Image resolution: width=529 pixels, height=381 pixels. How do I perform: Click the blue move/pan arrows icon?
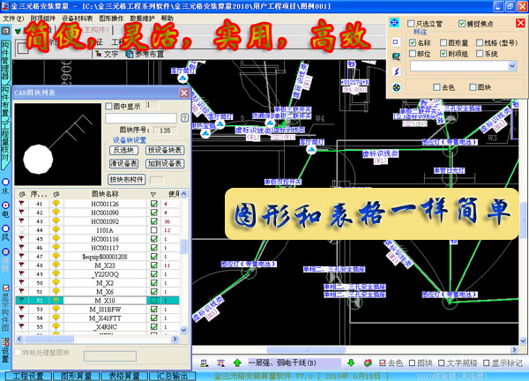[396, 25]
